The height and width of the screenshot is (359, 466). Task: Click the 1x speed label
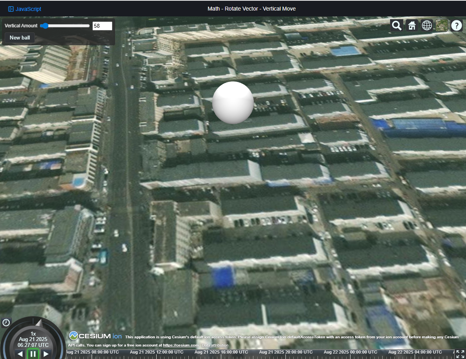click(x=33, y=334)
